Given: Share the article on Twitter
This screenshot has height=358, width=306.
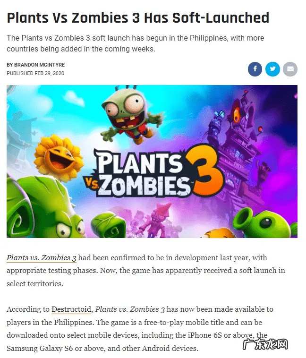Looking at the screenshot, I should point(272,69).
